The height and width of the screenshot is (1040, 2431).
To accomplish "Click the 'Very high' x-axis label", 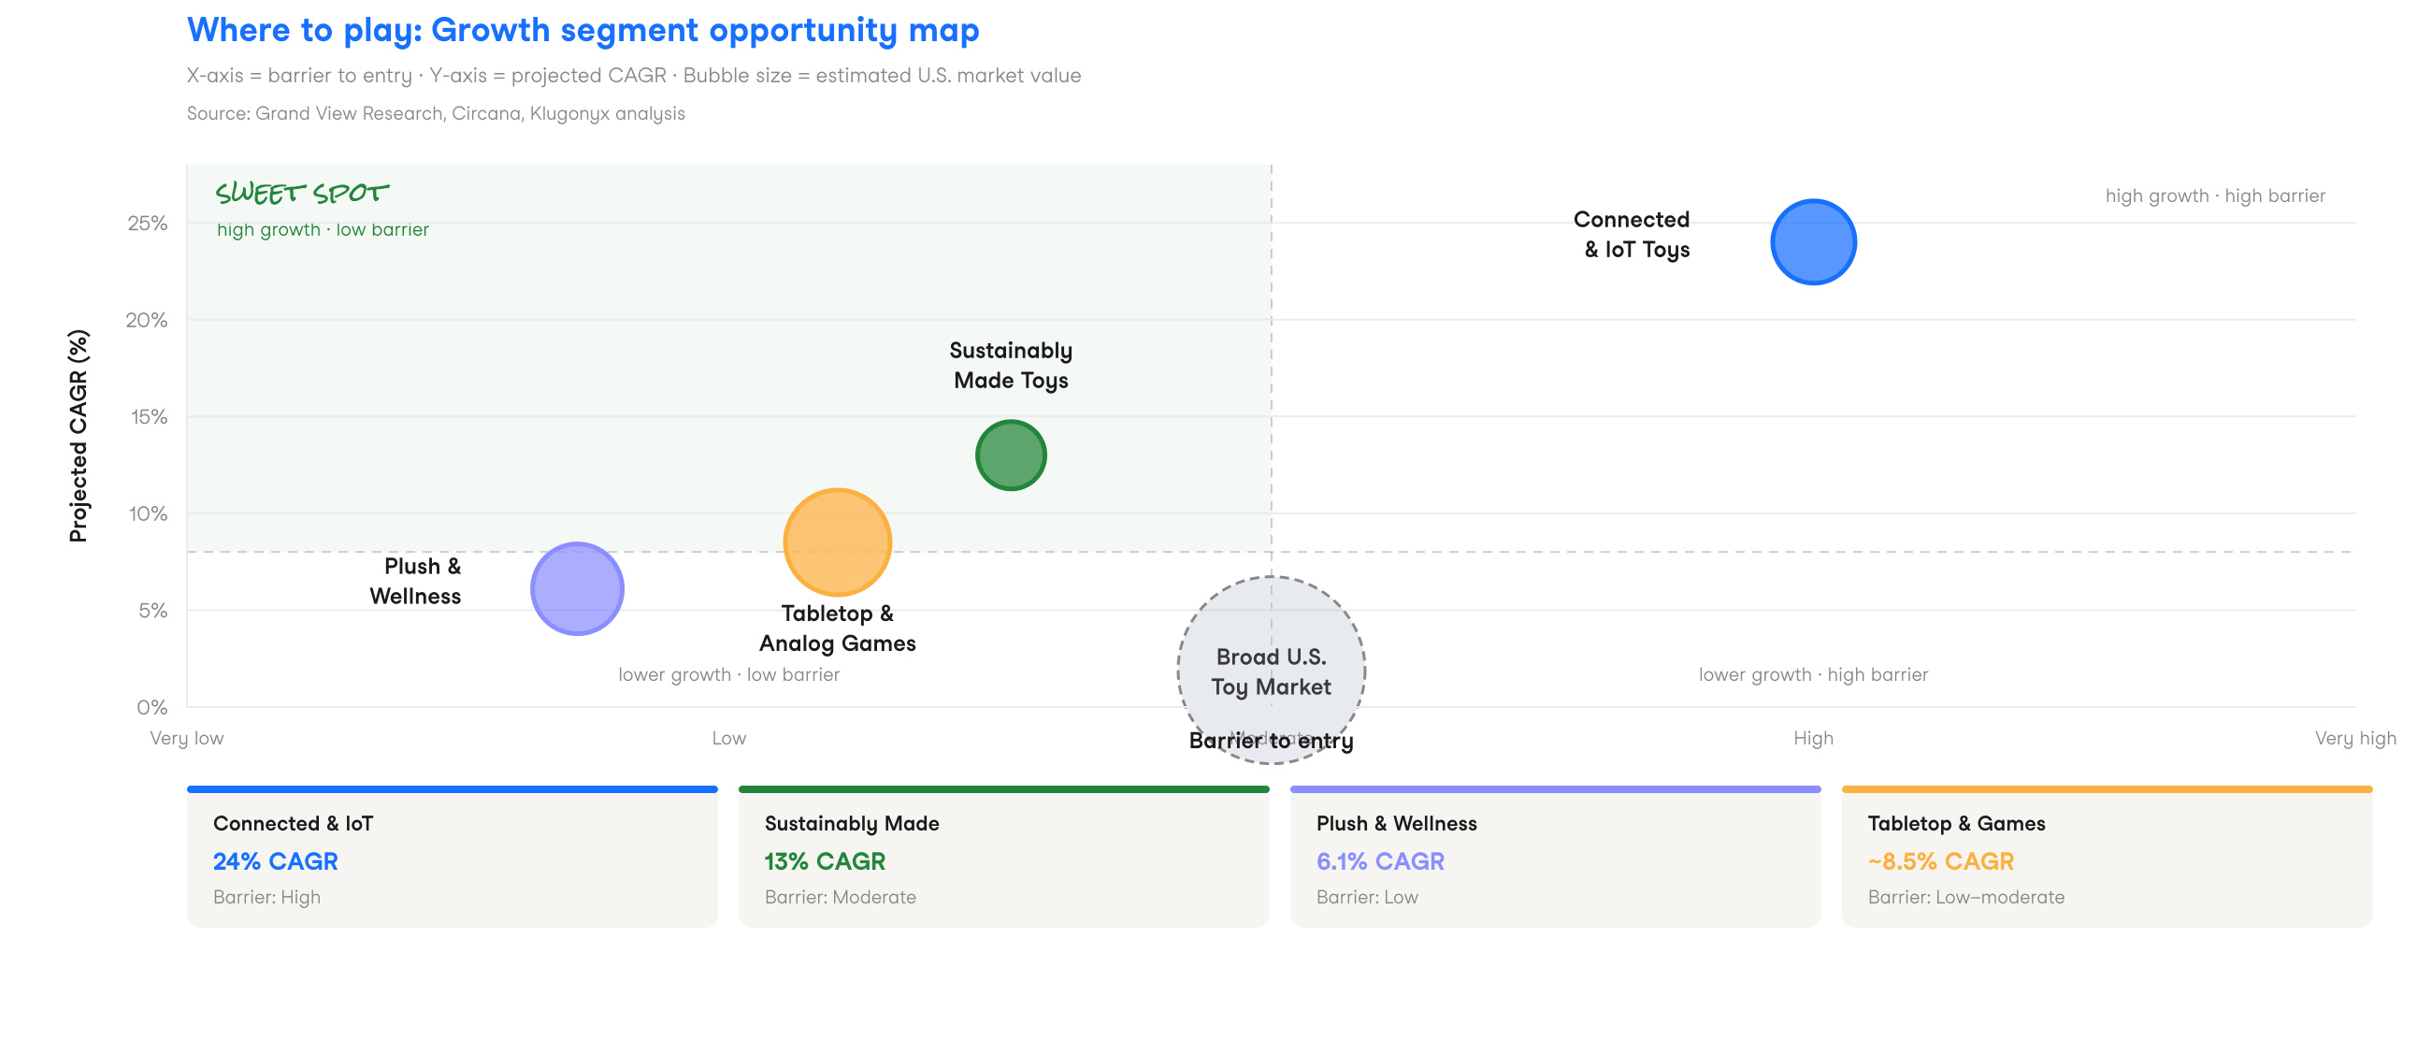I will click(x=2354, y=738).
